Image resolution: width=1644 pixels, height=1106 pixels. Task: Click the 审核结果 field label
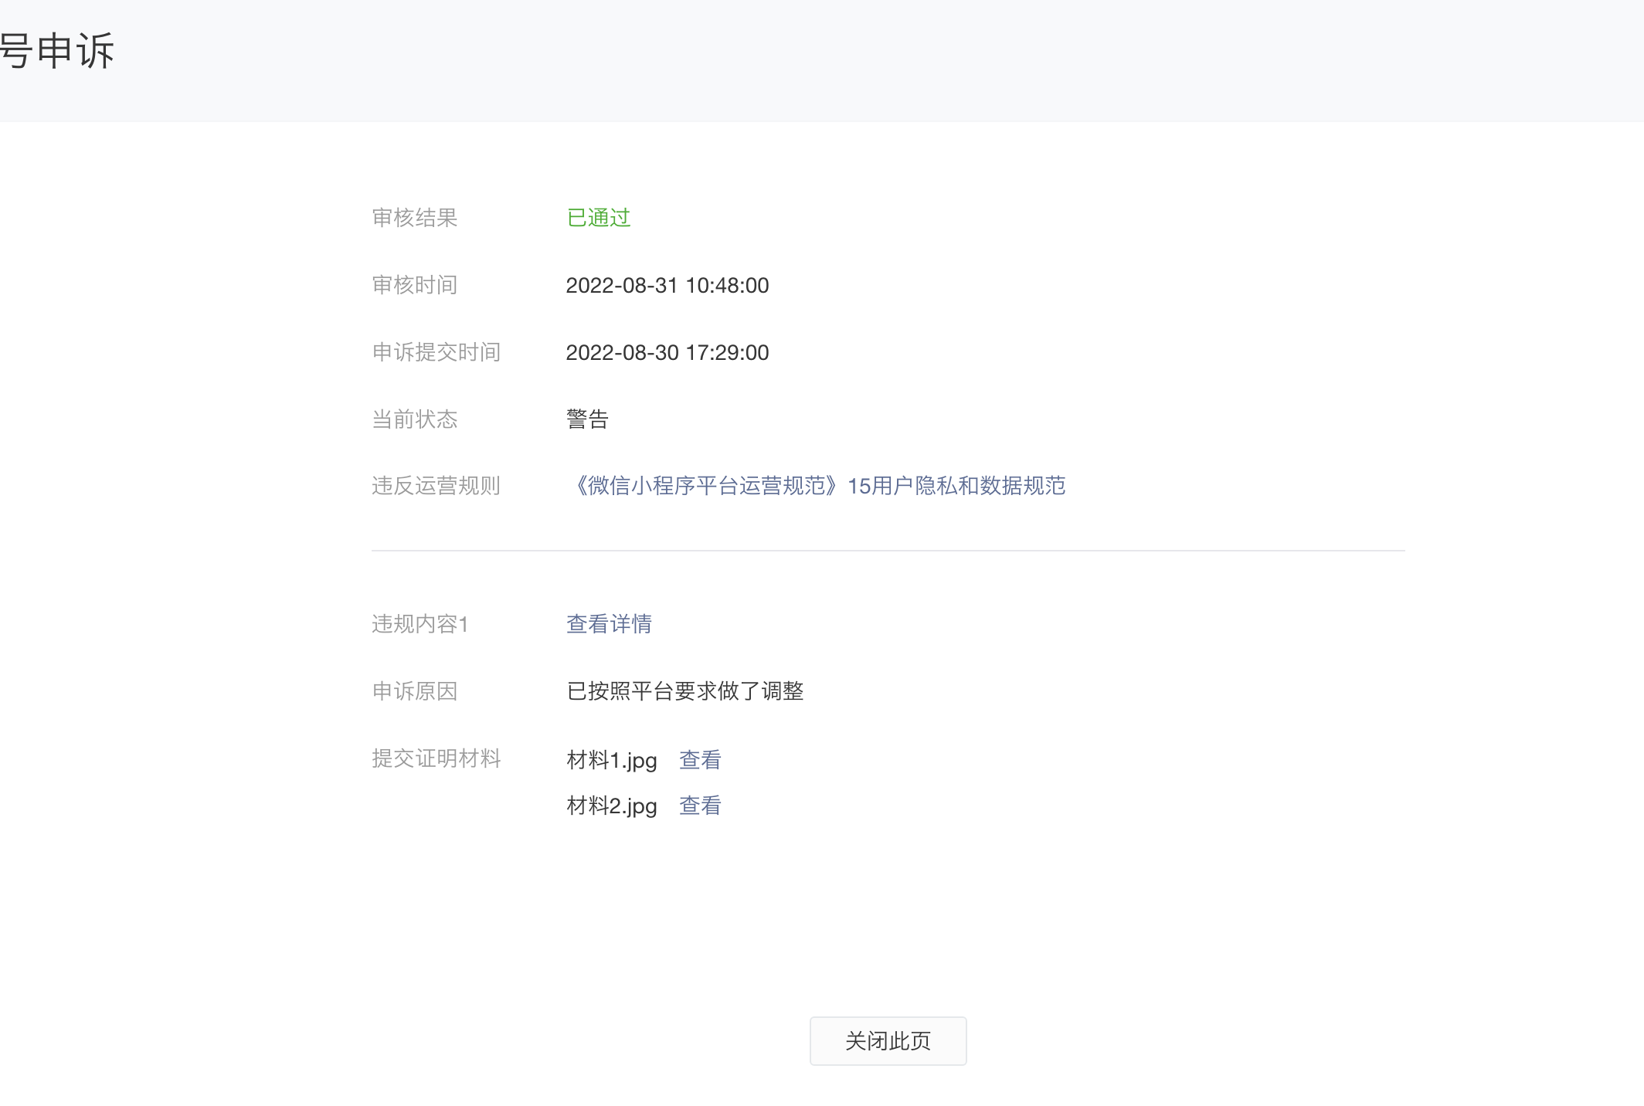click(x=415, y=218)
